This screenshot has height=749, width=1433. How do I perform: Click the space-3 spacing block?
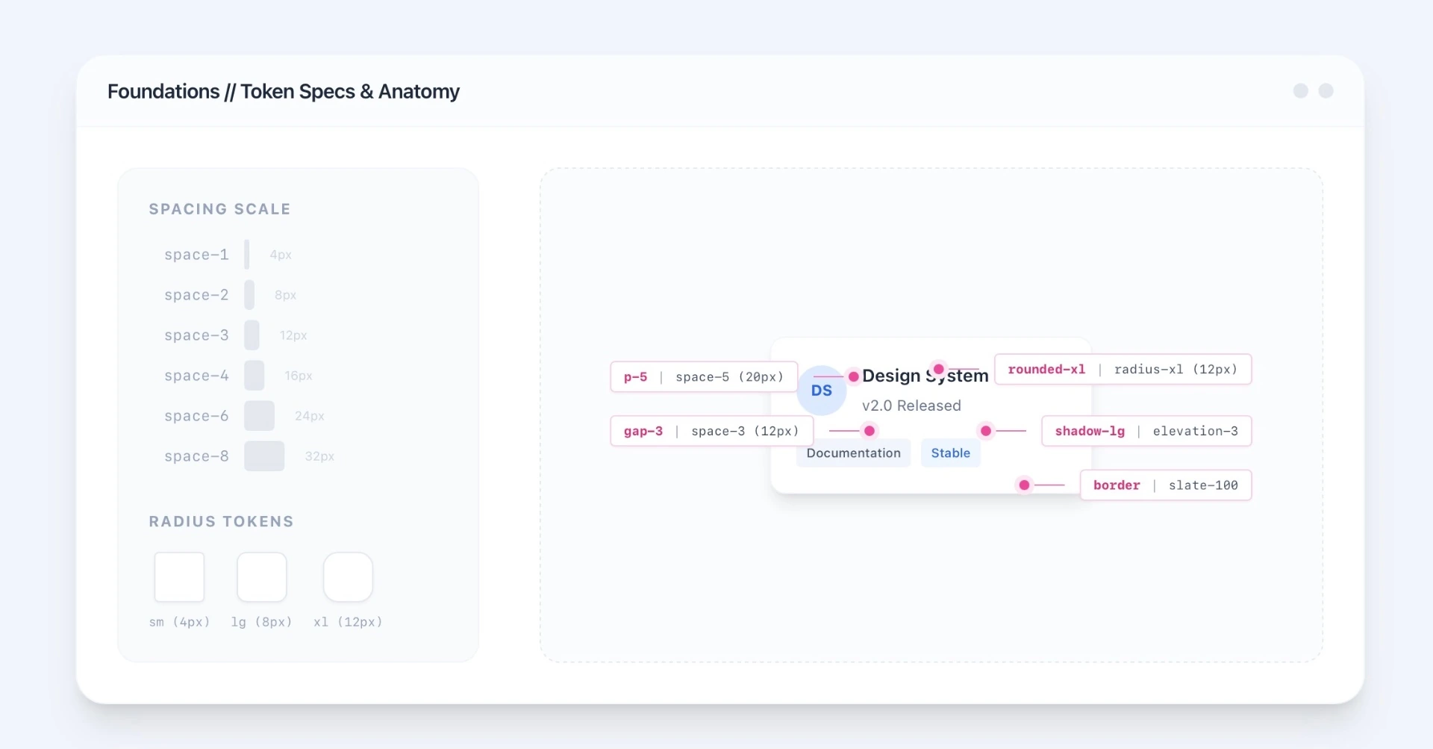pos(252,335)
